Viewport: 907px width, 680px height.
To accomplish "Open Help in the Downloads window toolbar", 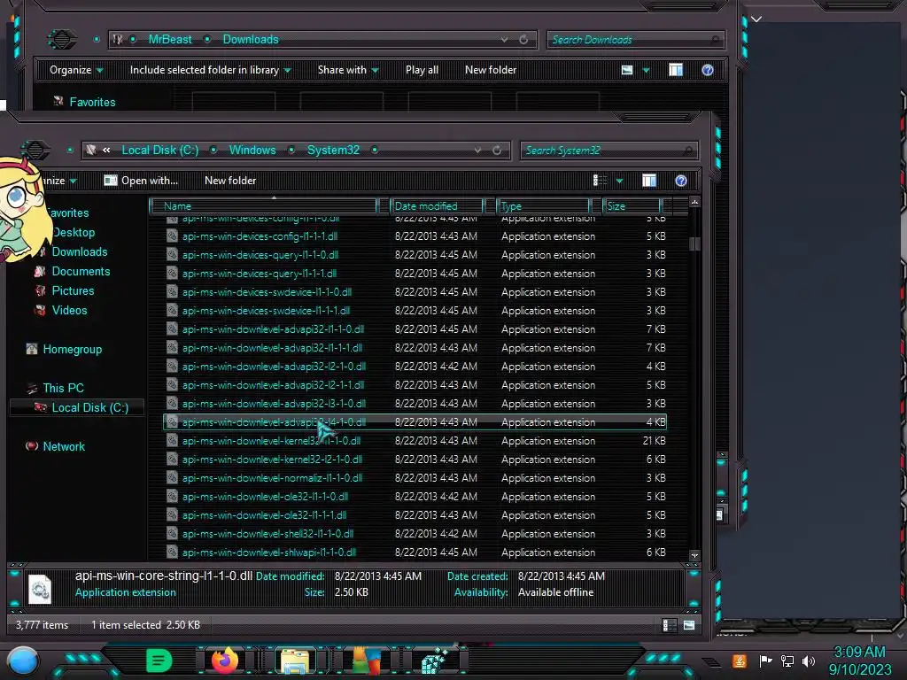I will 708,70.
